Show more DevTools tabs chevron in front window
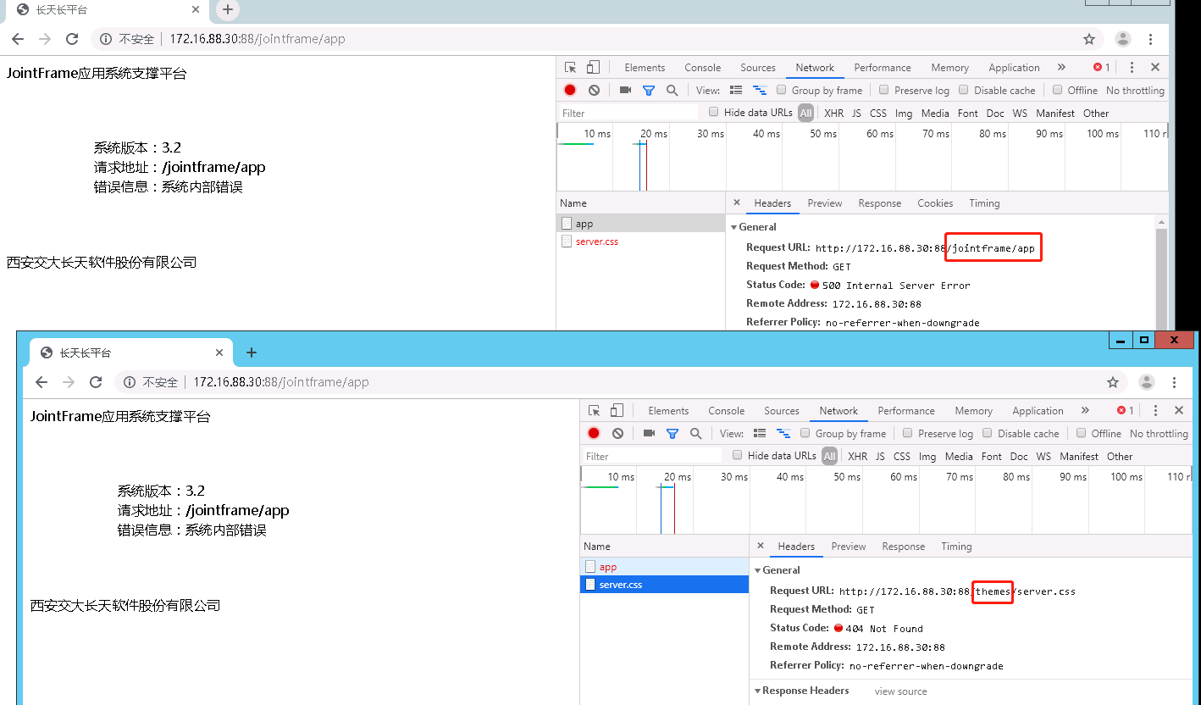This screenshot has height=705, width=1201. 1085,410
